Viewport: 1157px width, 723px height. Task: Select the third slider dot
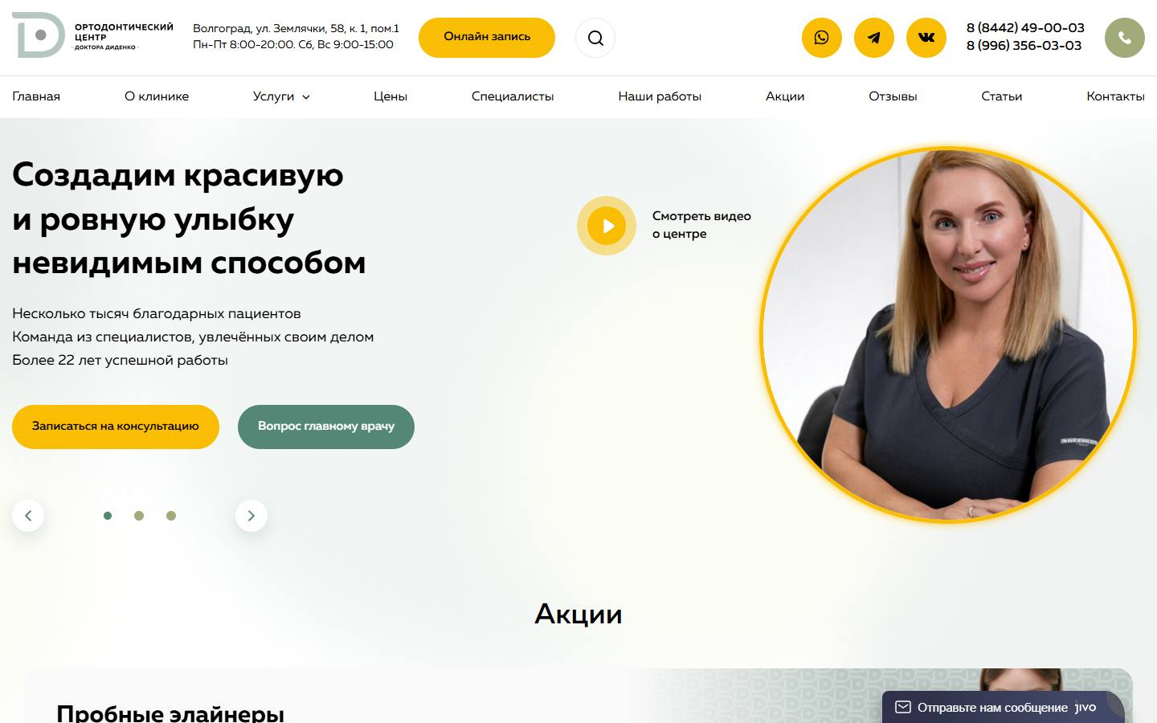[x=171, y=516]
